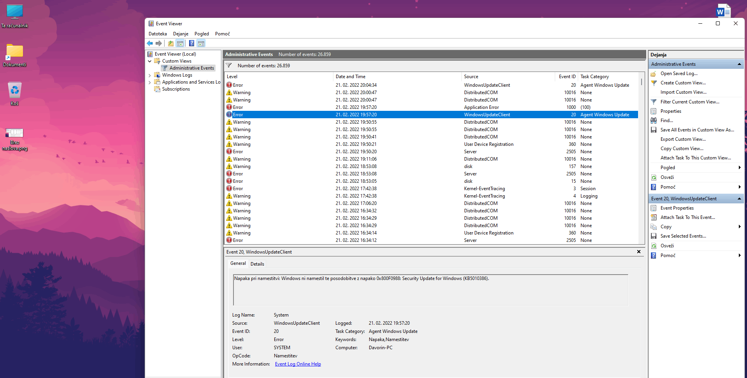Screen dimensions: 747x378
Task: Collapse the Custom Views tree node
Action: (150, 61)
